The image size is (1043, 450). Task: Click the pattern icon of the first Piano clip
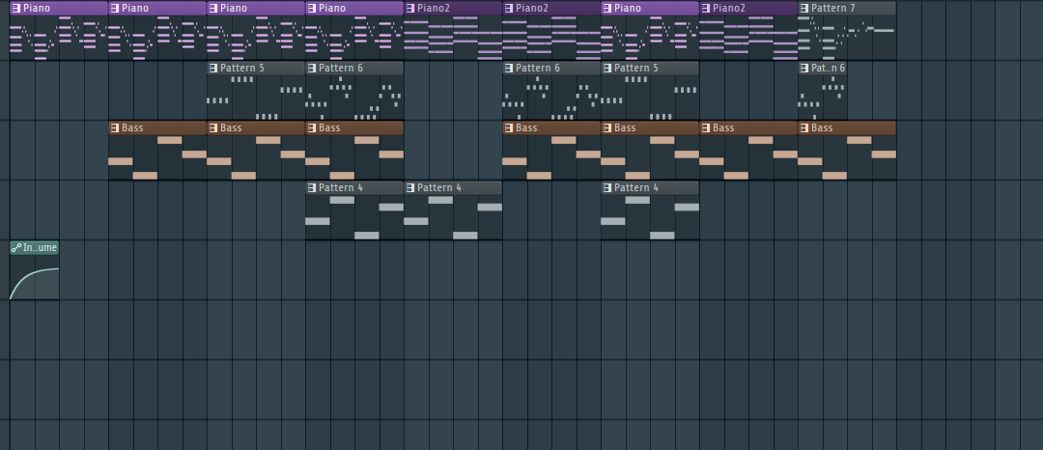[16, 9]
